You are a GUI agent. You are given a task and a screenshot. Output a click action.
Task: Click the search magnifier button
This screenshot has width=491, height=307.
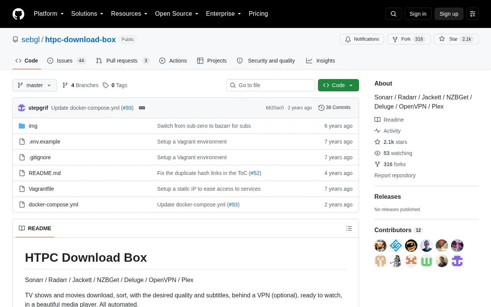point(394,14)
